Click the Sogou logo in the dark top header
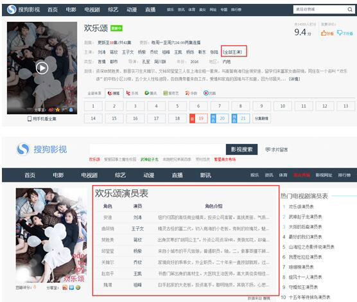This screenshot has height=302, width=357. (12, 10)
